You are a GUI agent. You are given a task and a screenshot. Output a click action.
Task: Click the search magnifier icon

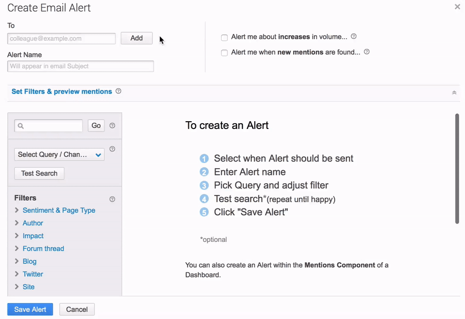[21, 125]
